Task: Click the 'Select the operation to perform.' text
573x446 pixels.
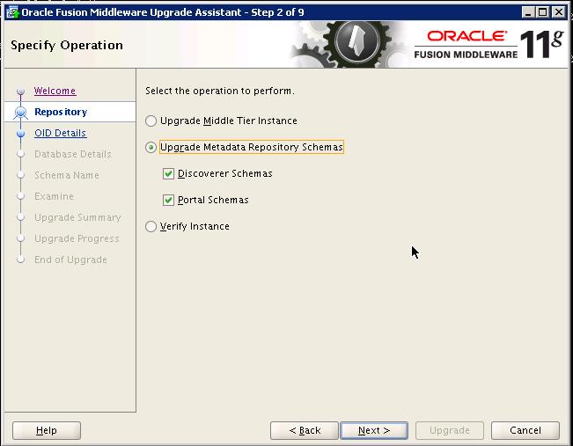Action: [x=220, y=91]
